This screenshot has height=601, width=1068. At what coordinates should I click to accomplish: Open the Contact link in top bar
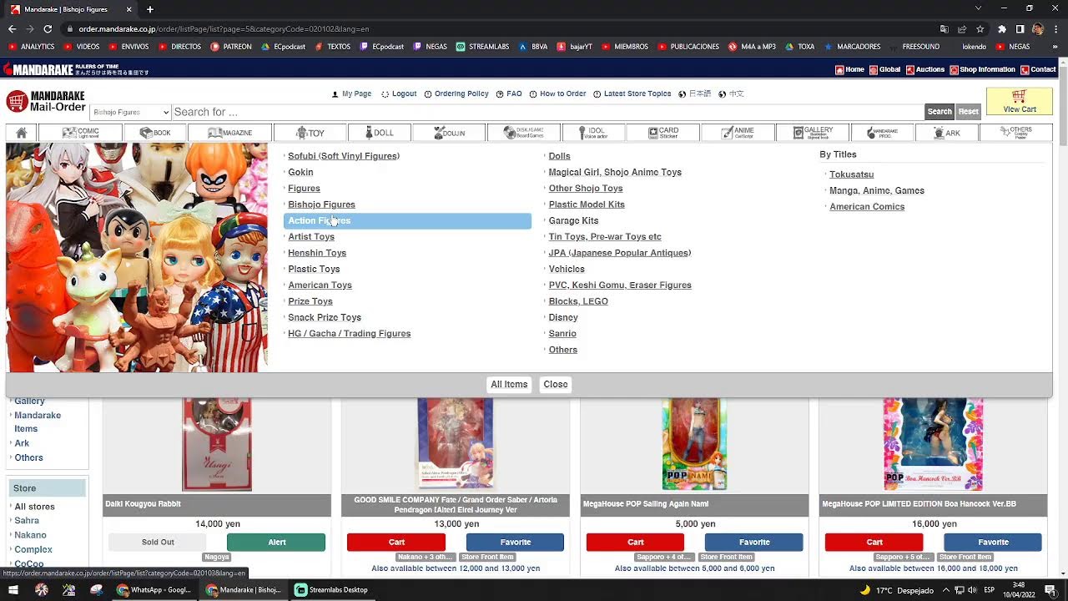[x=1038, y=70]
